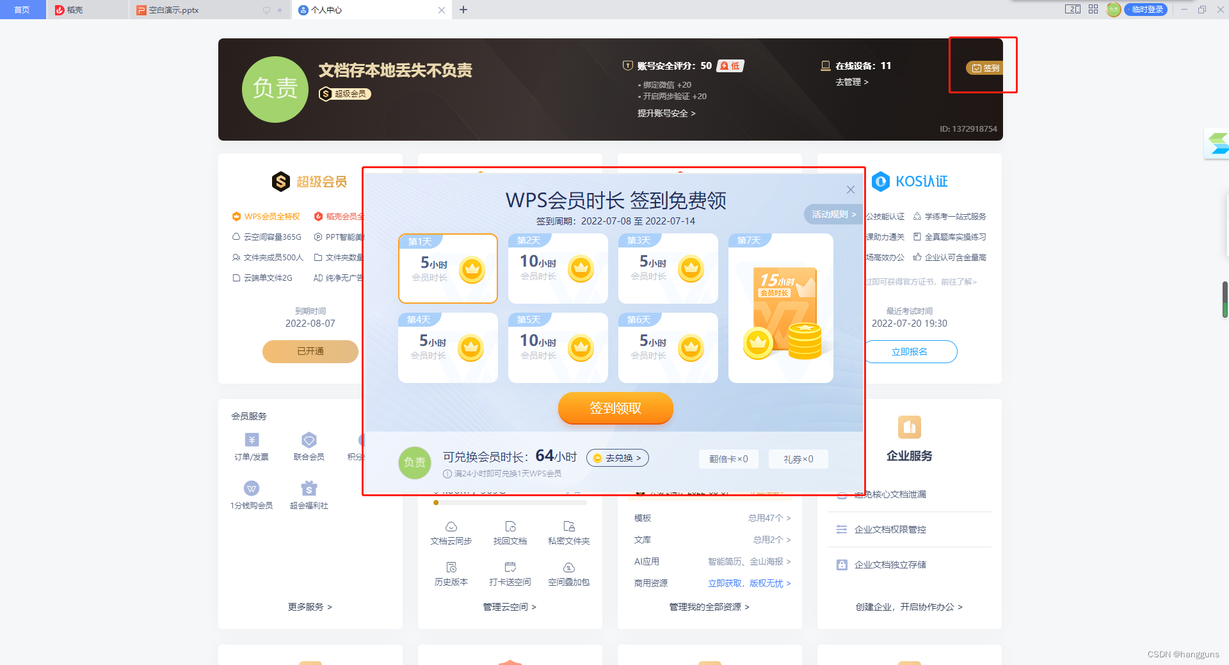Screen dimensions: 1229x665
Task: Click the 签到 check-in icon button
Action: [985, 68]
